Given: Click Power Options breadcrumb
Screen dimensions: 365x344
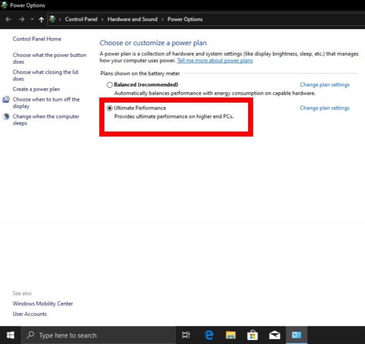Looking at the screenshot, I should pyautogui.click(x=185, y=19).
